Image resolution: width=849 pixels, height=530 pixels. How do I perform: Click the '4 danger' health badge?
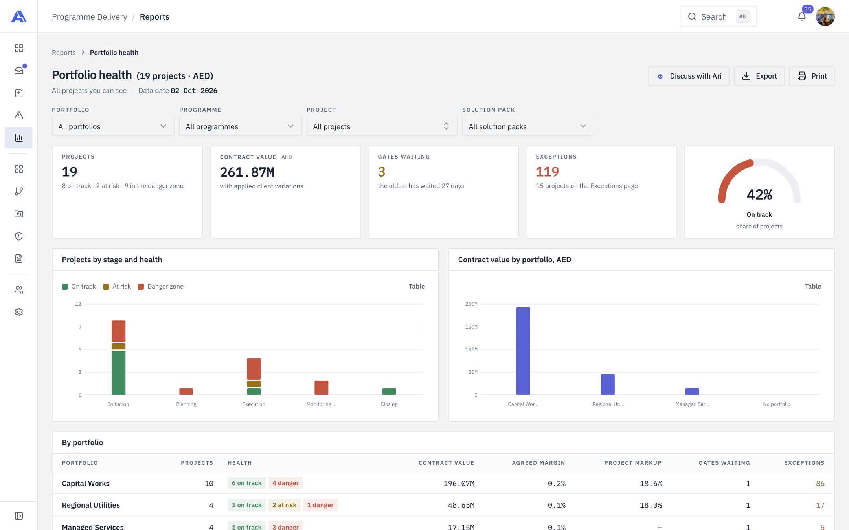click(285, 483)
